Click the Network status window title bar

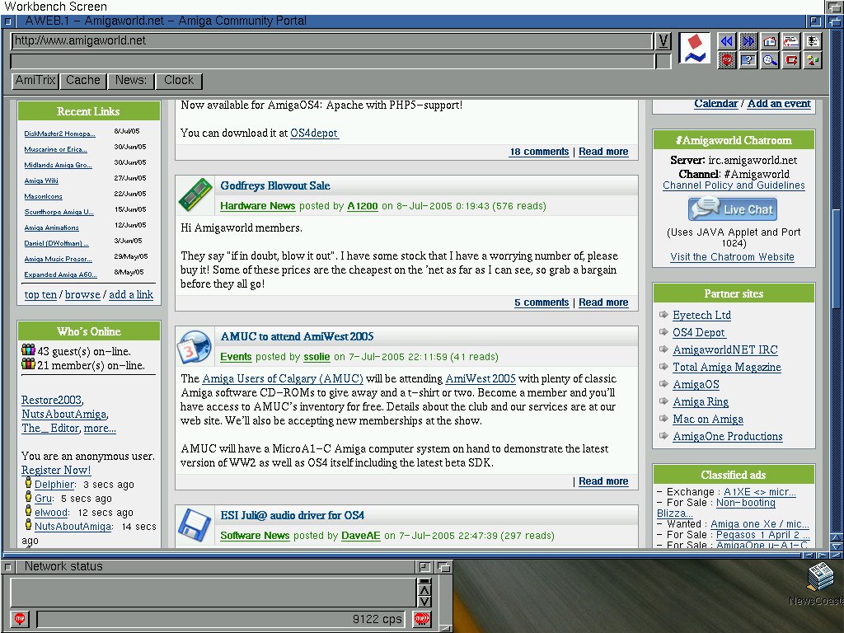(x=215, y=566)
